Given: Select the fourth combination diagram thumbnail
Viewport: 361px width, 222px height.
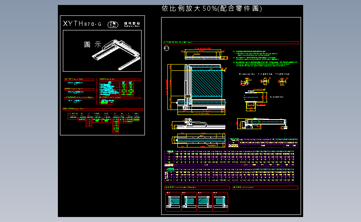Looking at the screenshot, I should (220, 202).
